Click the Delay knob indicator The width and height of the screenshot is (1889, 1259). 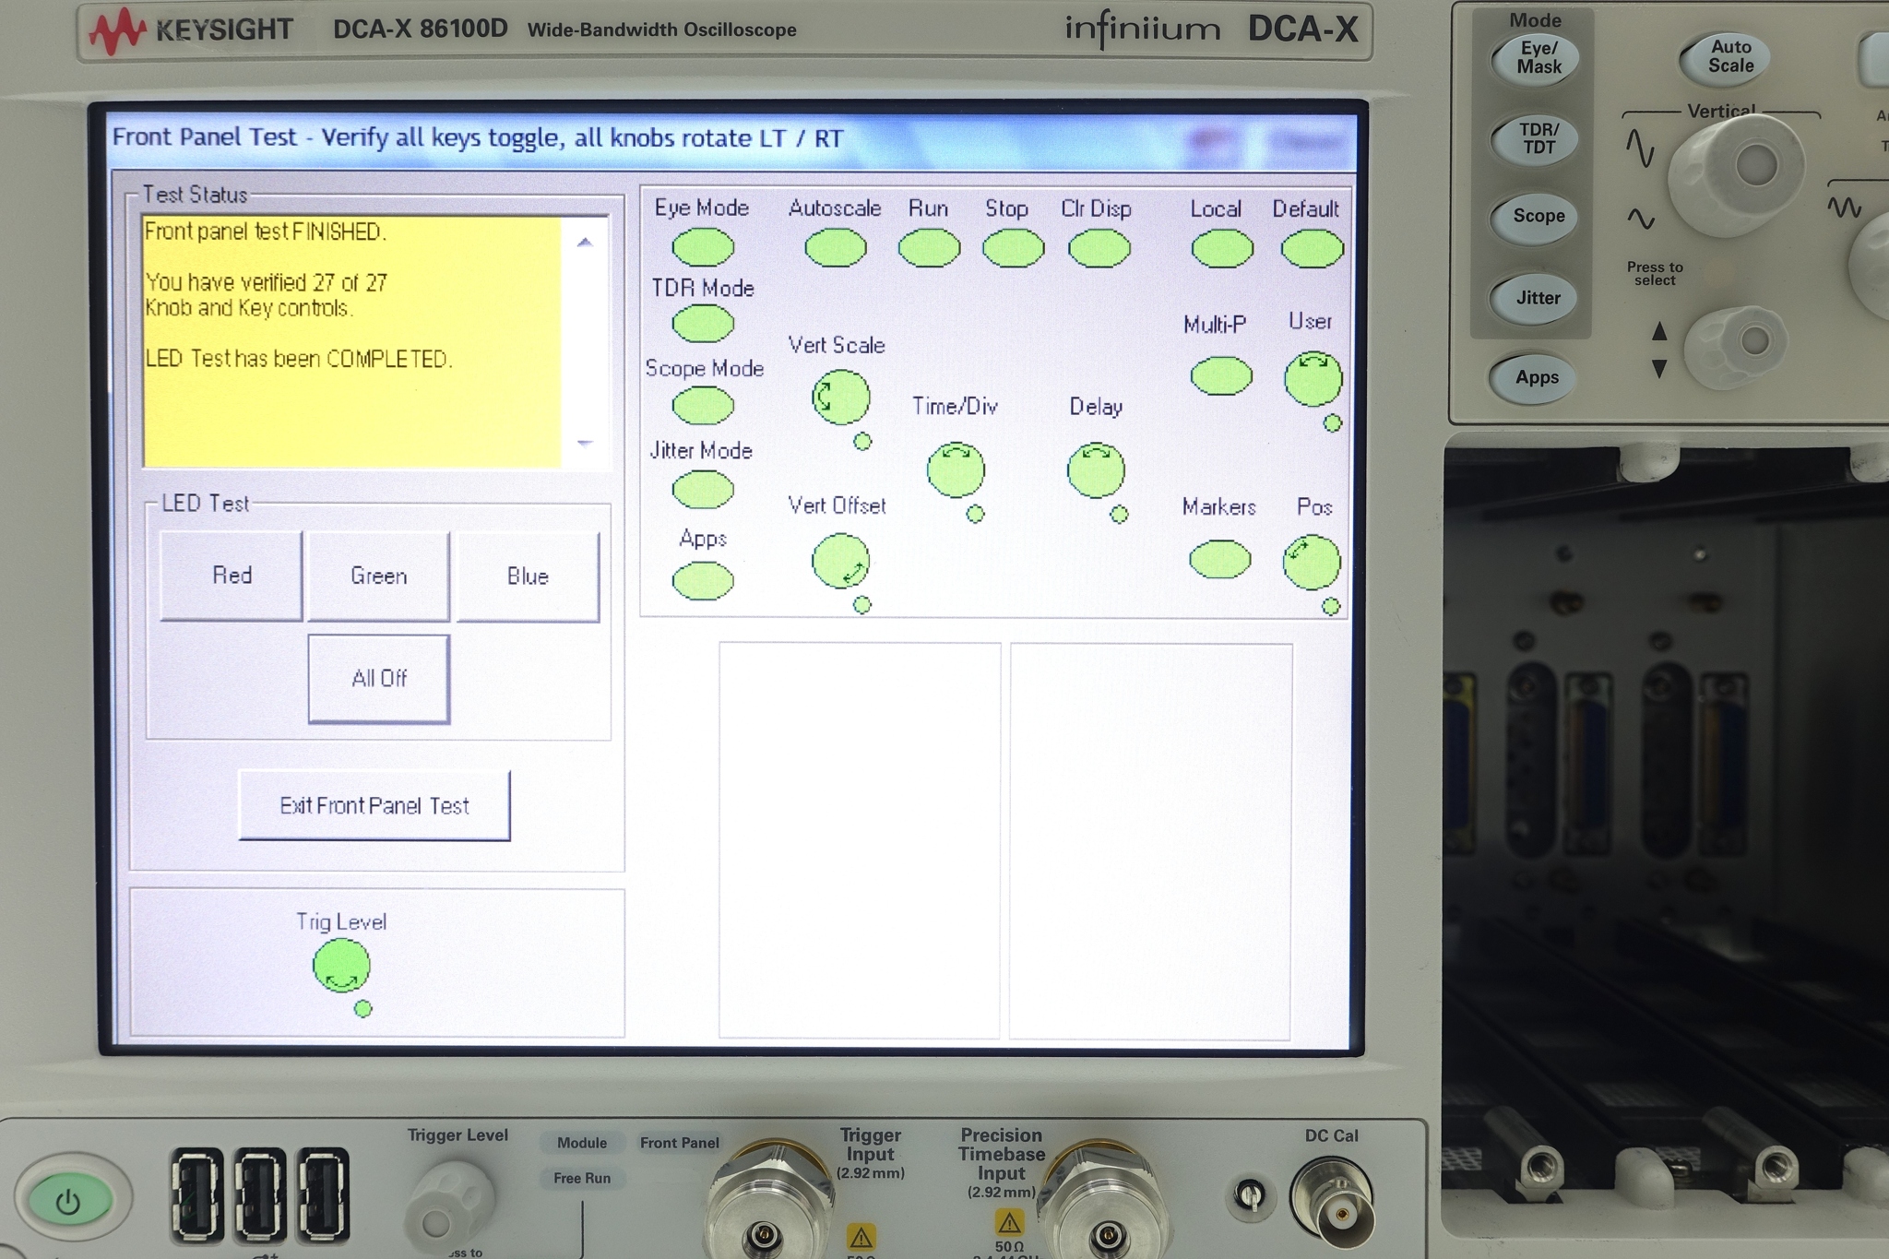click(1097, 470)
